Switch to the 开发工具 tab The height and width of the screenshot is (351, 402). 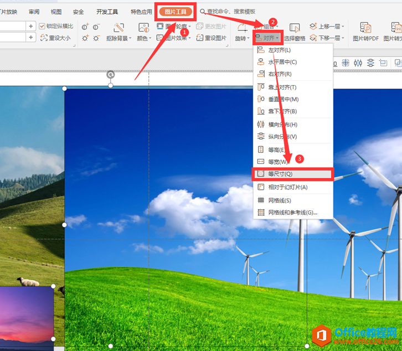[x=107, y=12]
